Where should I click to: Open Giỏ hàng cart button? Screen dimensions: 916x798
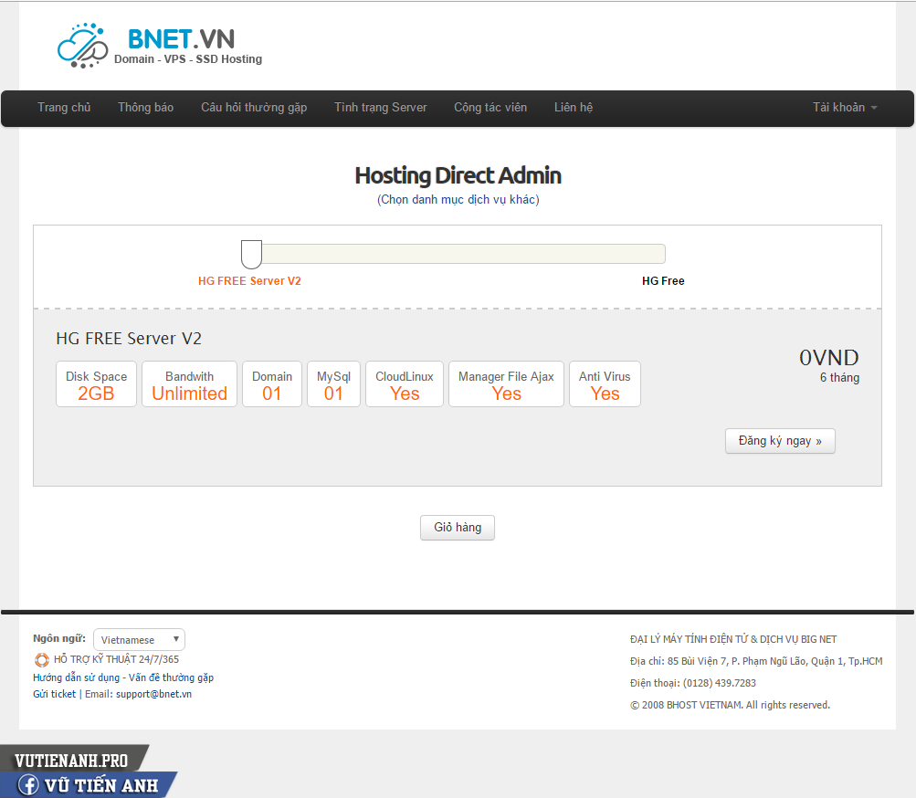point(458,528)
